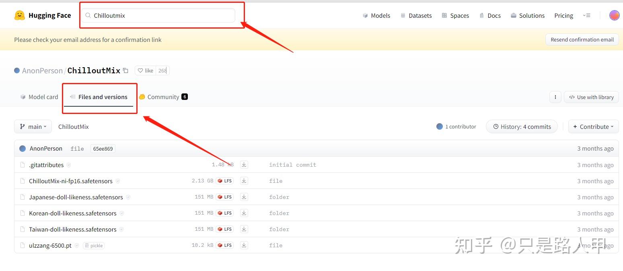Screen dimensions: 623x271
Task: Download Taiwan-doll-likeness.safetensors
Action: click(244, 229)
